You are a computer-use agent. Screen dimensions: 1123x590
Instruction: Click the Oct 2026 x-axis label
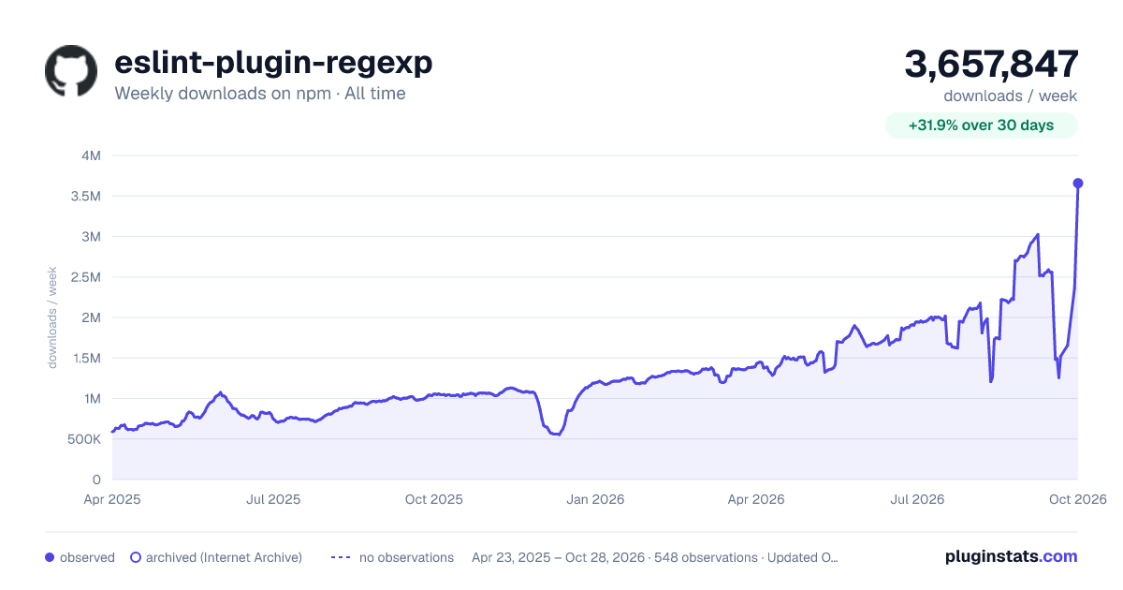coord(1078,499)
